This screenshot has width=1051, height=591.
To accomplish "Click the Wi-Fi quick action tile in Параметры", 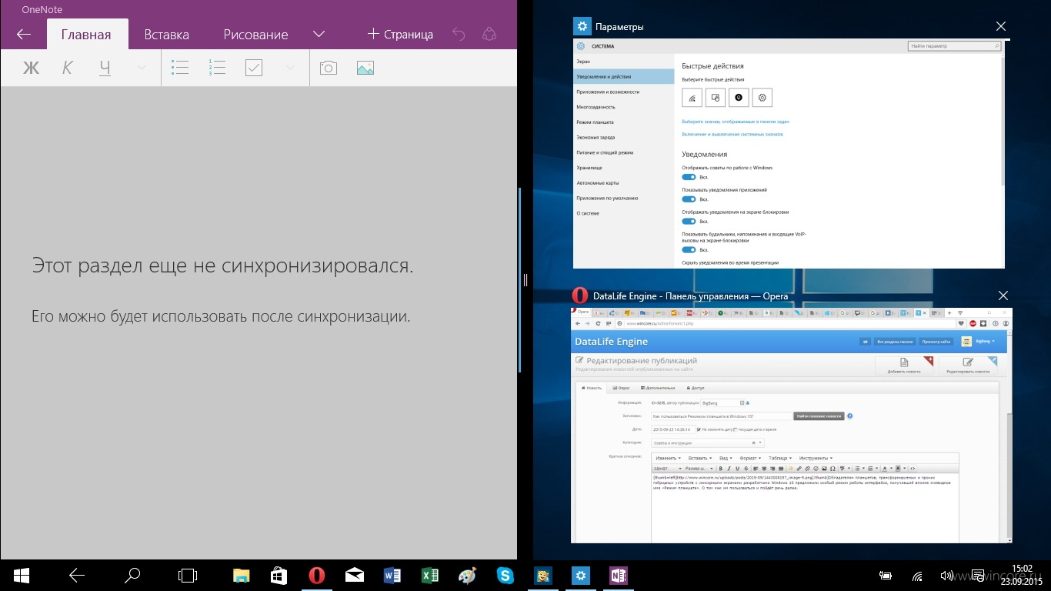I will tap(692, 98).
